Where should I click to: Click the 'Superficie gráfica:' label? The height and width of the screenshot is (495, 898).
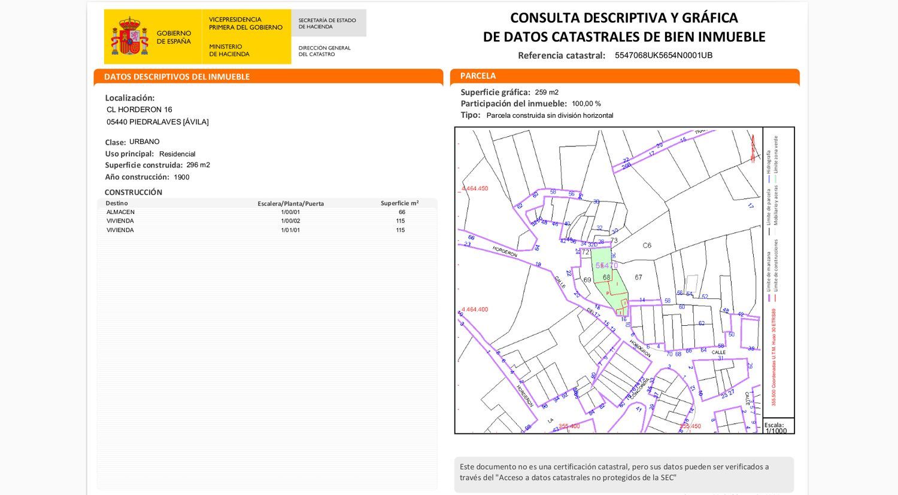496,92
